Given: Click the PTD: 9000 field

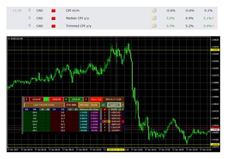Looking at the screenshot, I should (x=71, y=105).
